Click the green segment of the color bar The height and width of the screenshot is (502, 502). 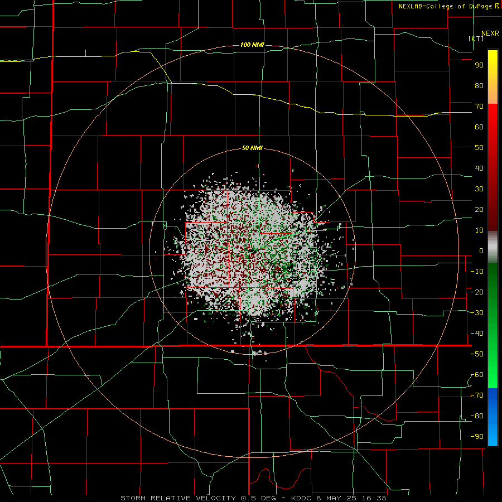click(493, 326)
